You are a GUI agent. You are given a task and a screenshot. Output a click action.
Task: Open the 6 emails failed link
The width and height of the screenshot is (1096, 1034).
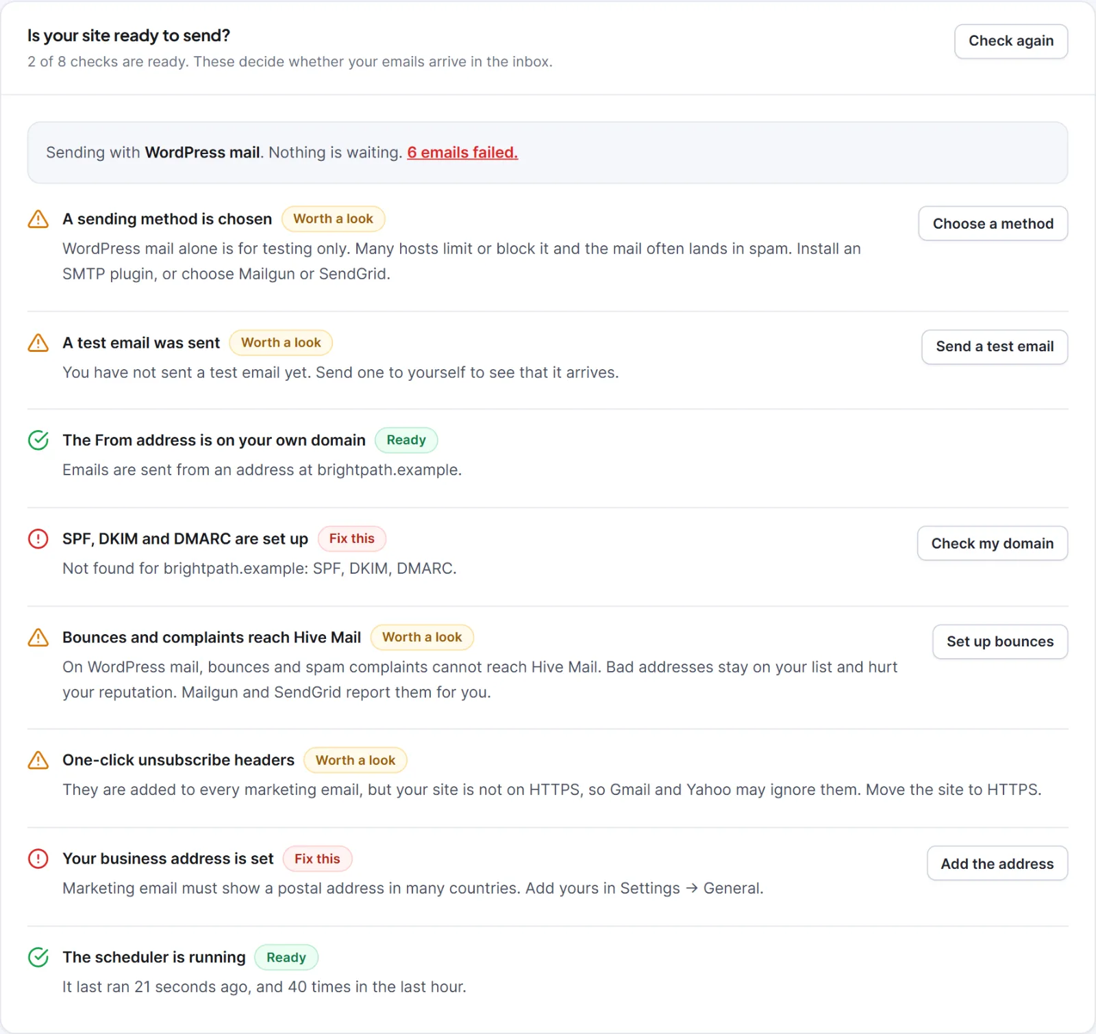(x=462, y=152)
